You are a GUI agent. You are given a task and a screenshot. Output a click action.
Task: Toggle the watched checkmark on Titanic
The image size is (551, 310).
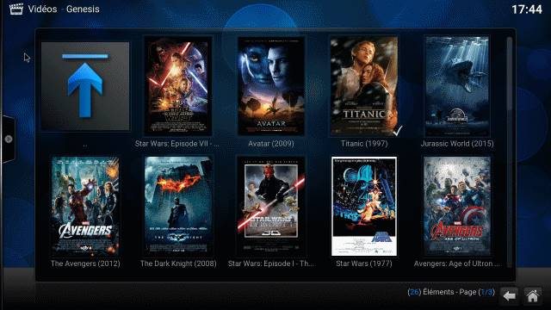[x=398, y=131]
